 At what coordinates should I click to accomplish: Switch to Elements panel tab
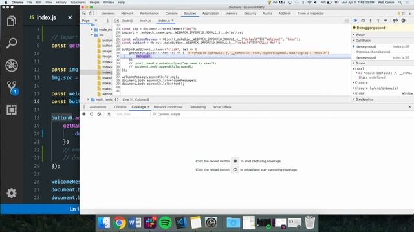tap(108, 13)
